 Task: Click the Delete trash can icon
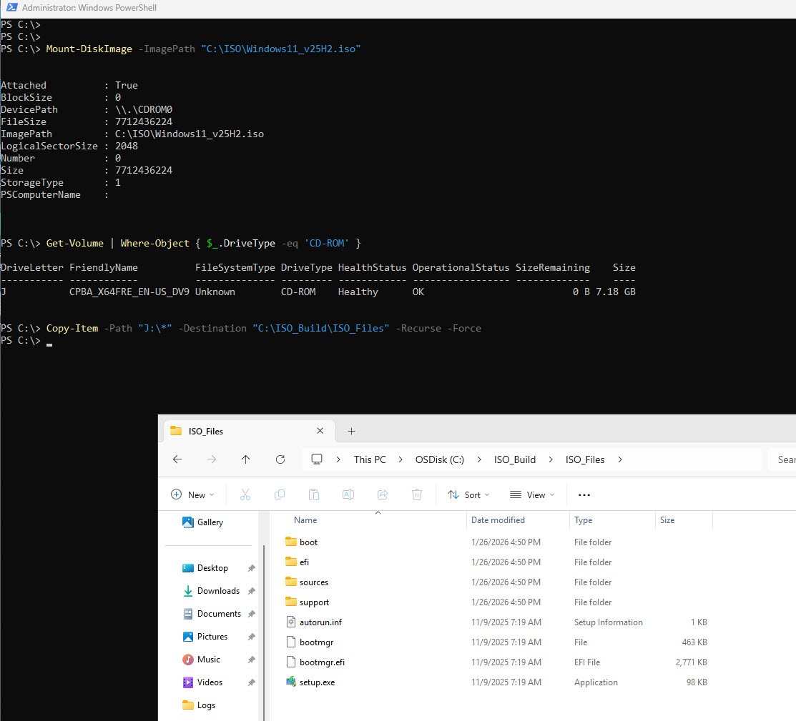pos(417,494)
